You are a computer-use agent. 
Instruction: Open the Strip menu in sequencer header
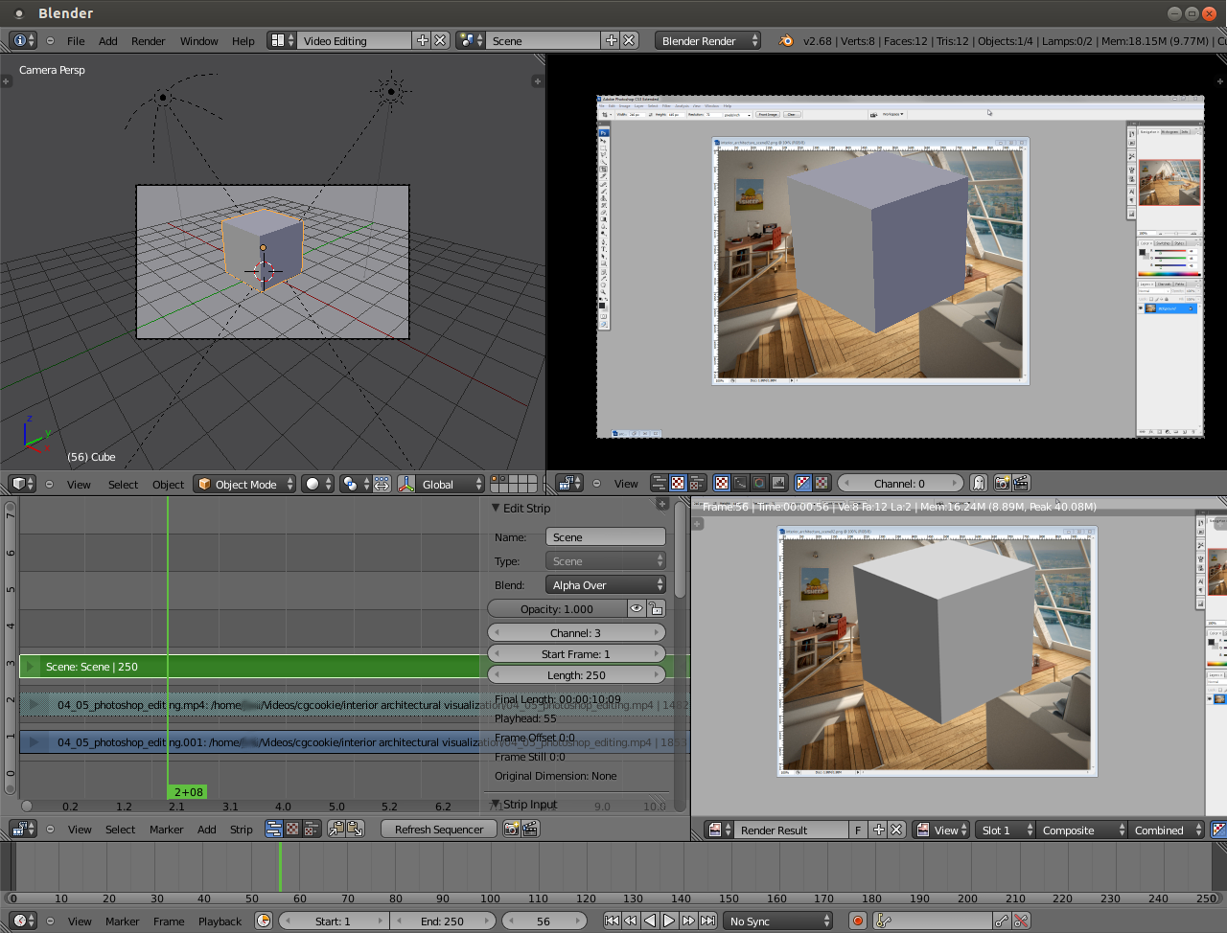pos(241,830)
